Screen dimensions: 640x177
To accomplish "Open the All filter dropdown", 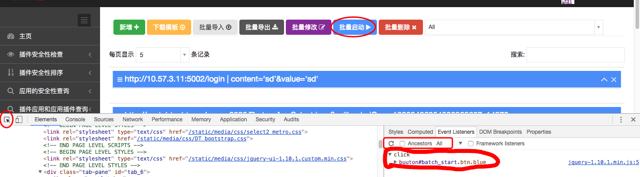I will coord(514,27).
